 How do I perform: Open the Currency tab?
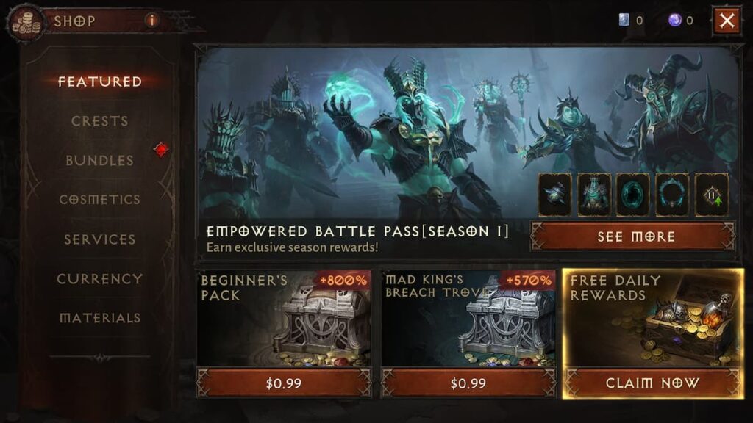100,278
